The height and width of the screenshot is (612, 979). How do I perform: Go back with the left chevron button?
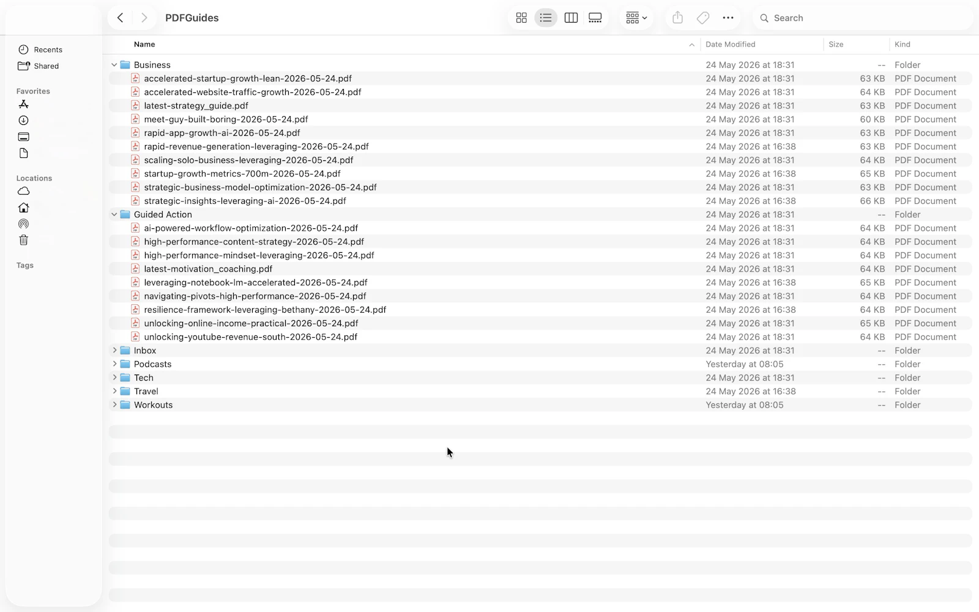coord(121,18)
